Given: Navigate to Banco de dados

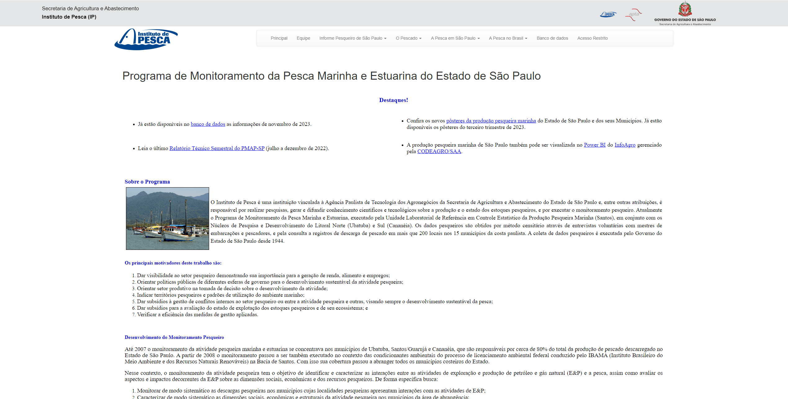Looking at the screenshot, I should [x=552, y=38].
